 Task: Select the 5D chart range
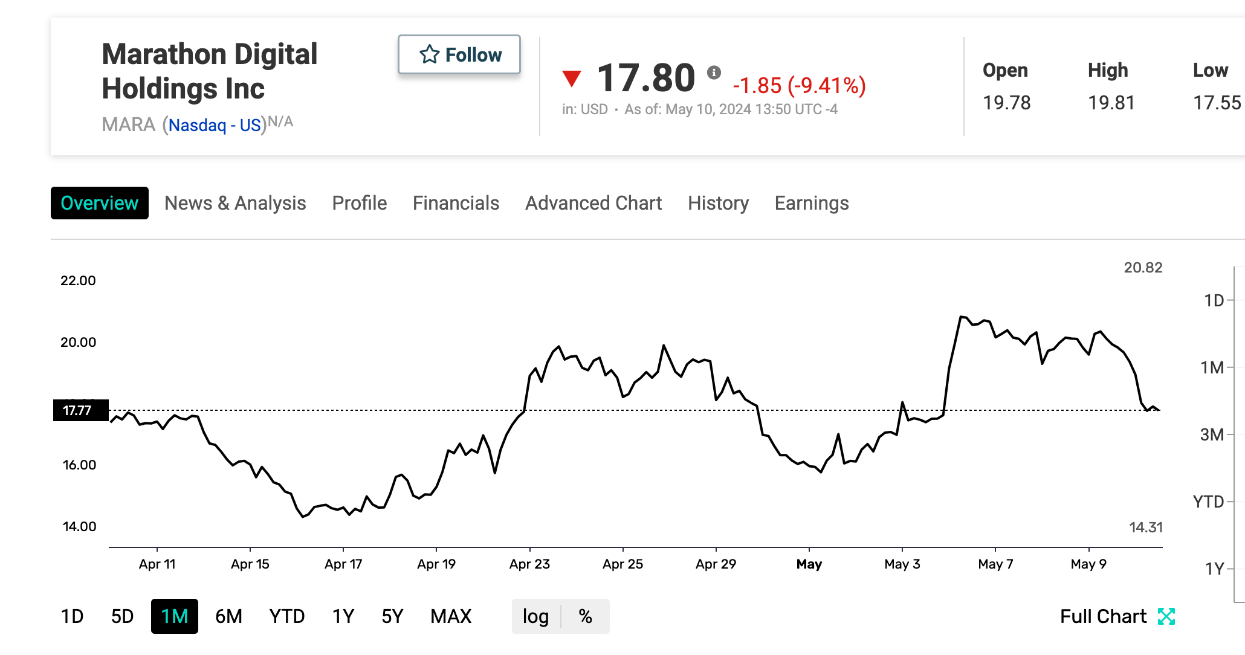122,616
